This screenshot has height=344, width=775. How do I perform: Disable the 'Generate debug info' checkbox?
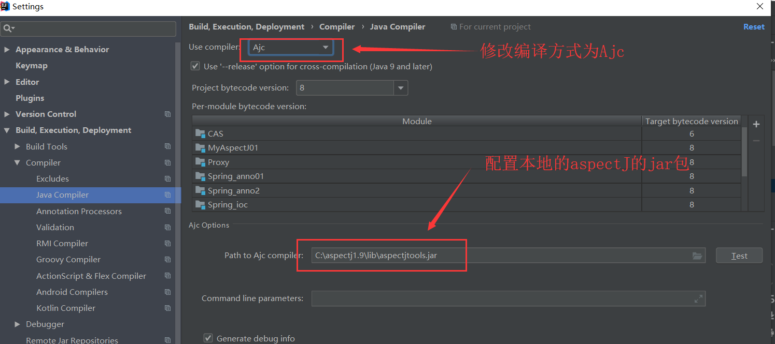coord(208,337)
